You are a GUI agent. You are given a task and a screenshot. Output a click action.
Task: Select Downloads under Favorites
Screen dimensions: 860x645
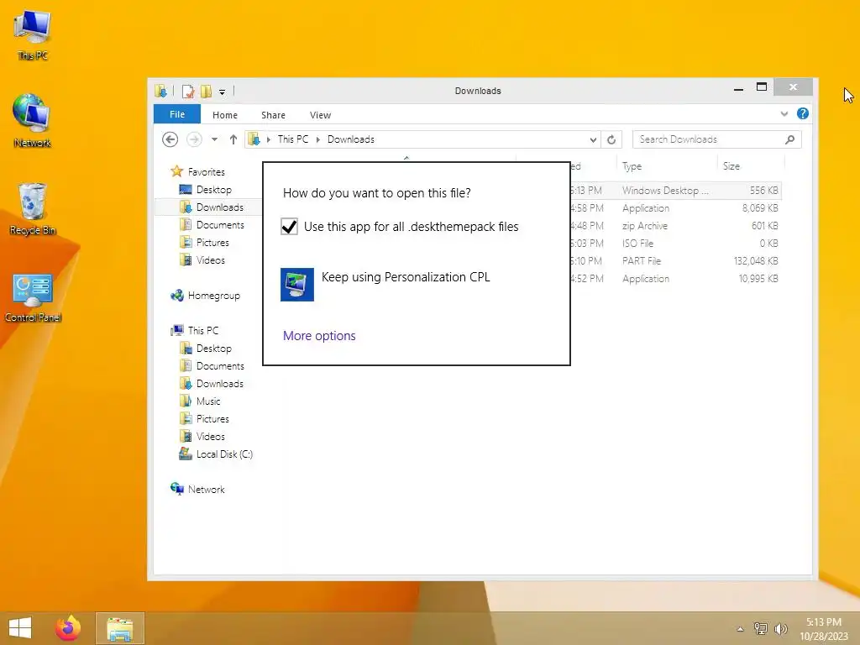[x=219, y=207]
